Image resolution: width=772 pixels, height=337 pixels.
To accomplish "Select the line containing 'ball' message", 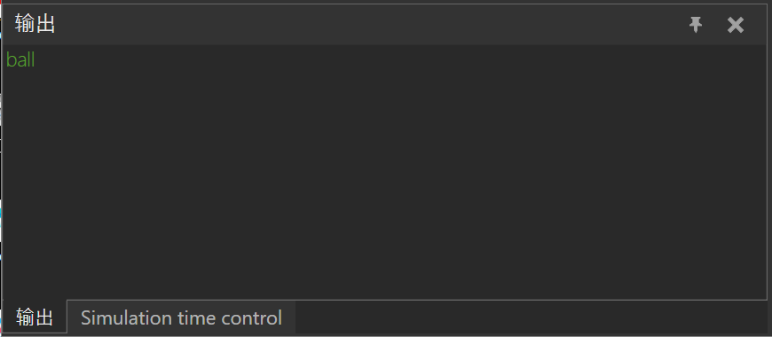I will (384, 60).
